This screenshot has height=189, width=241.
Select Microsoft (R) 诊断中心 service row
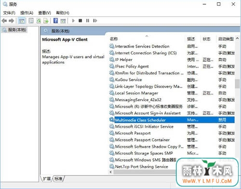[x=172, y=106]
